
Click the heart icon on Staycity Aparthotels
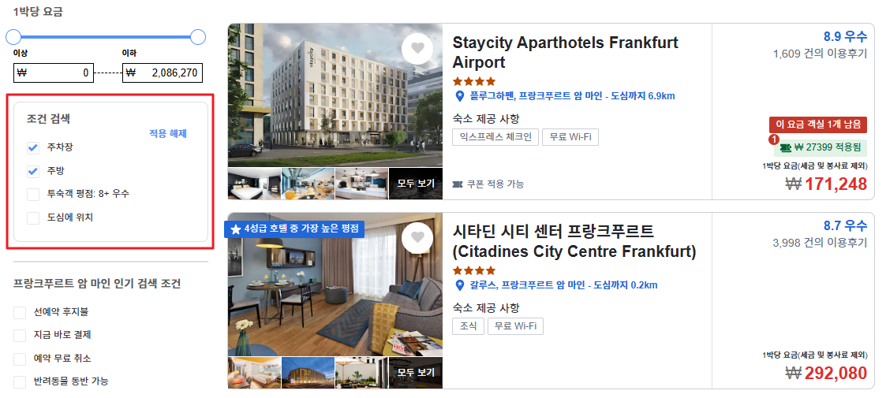coord(417,49)
